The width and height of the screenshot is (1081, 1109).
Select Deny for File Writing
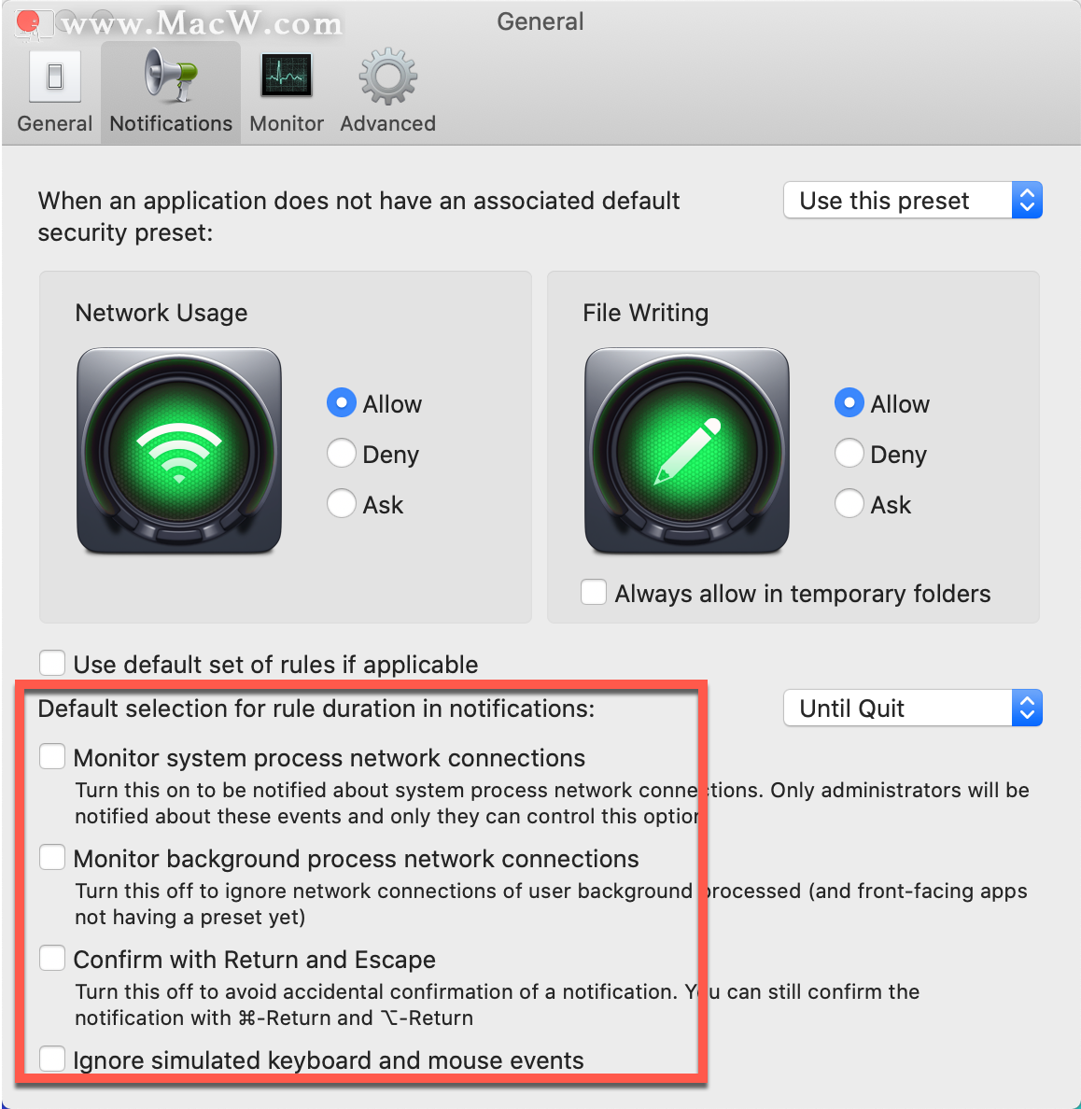[849, 454]
